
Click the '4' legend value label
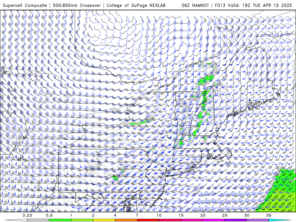115,215
